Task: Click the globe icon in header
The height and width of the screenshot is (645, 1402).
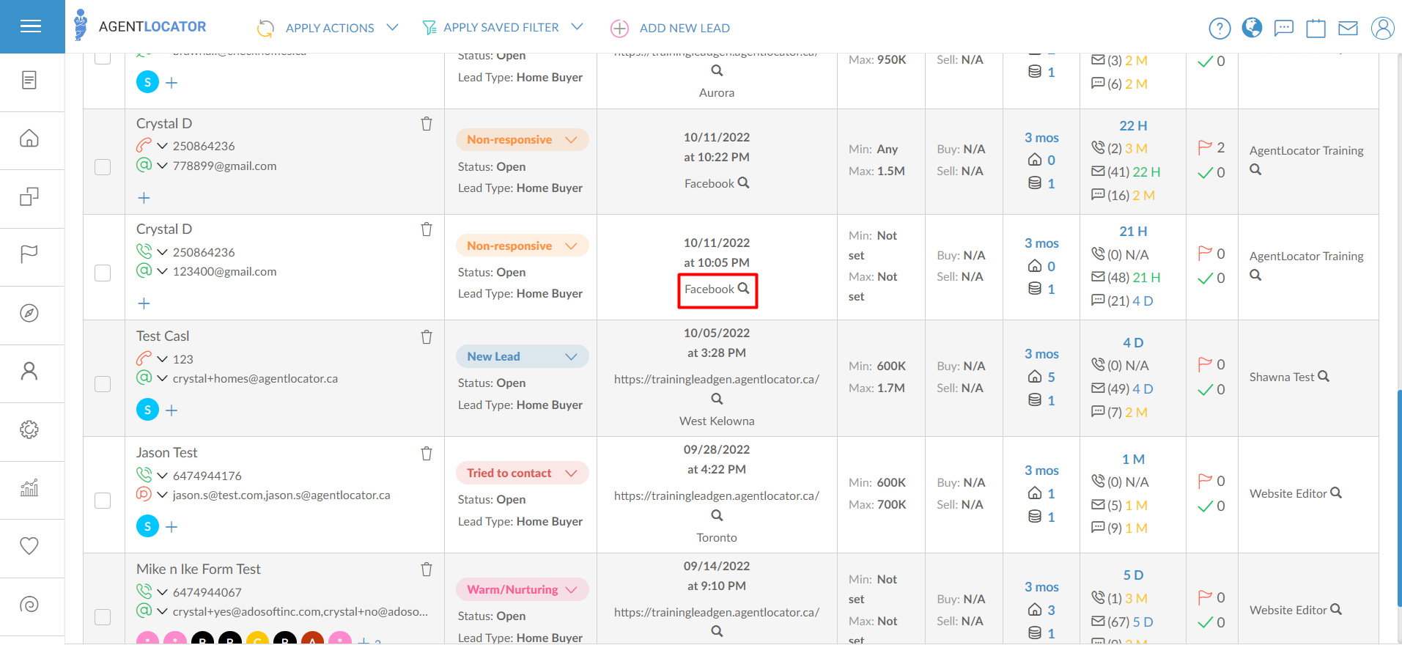Action: [1252, 28]
